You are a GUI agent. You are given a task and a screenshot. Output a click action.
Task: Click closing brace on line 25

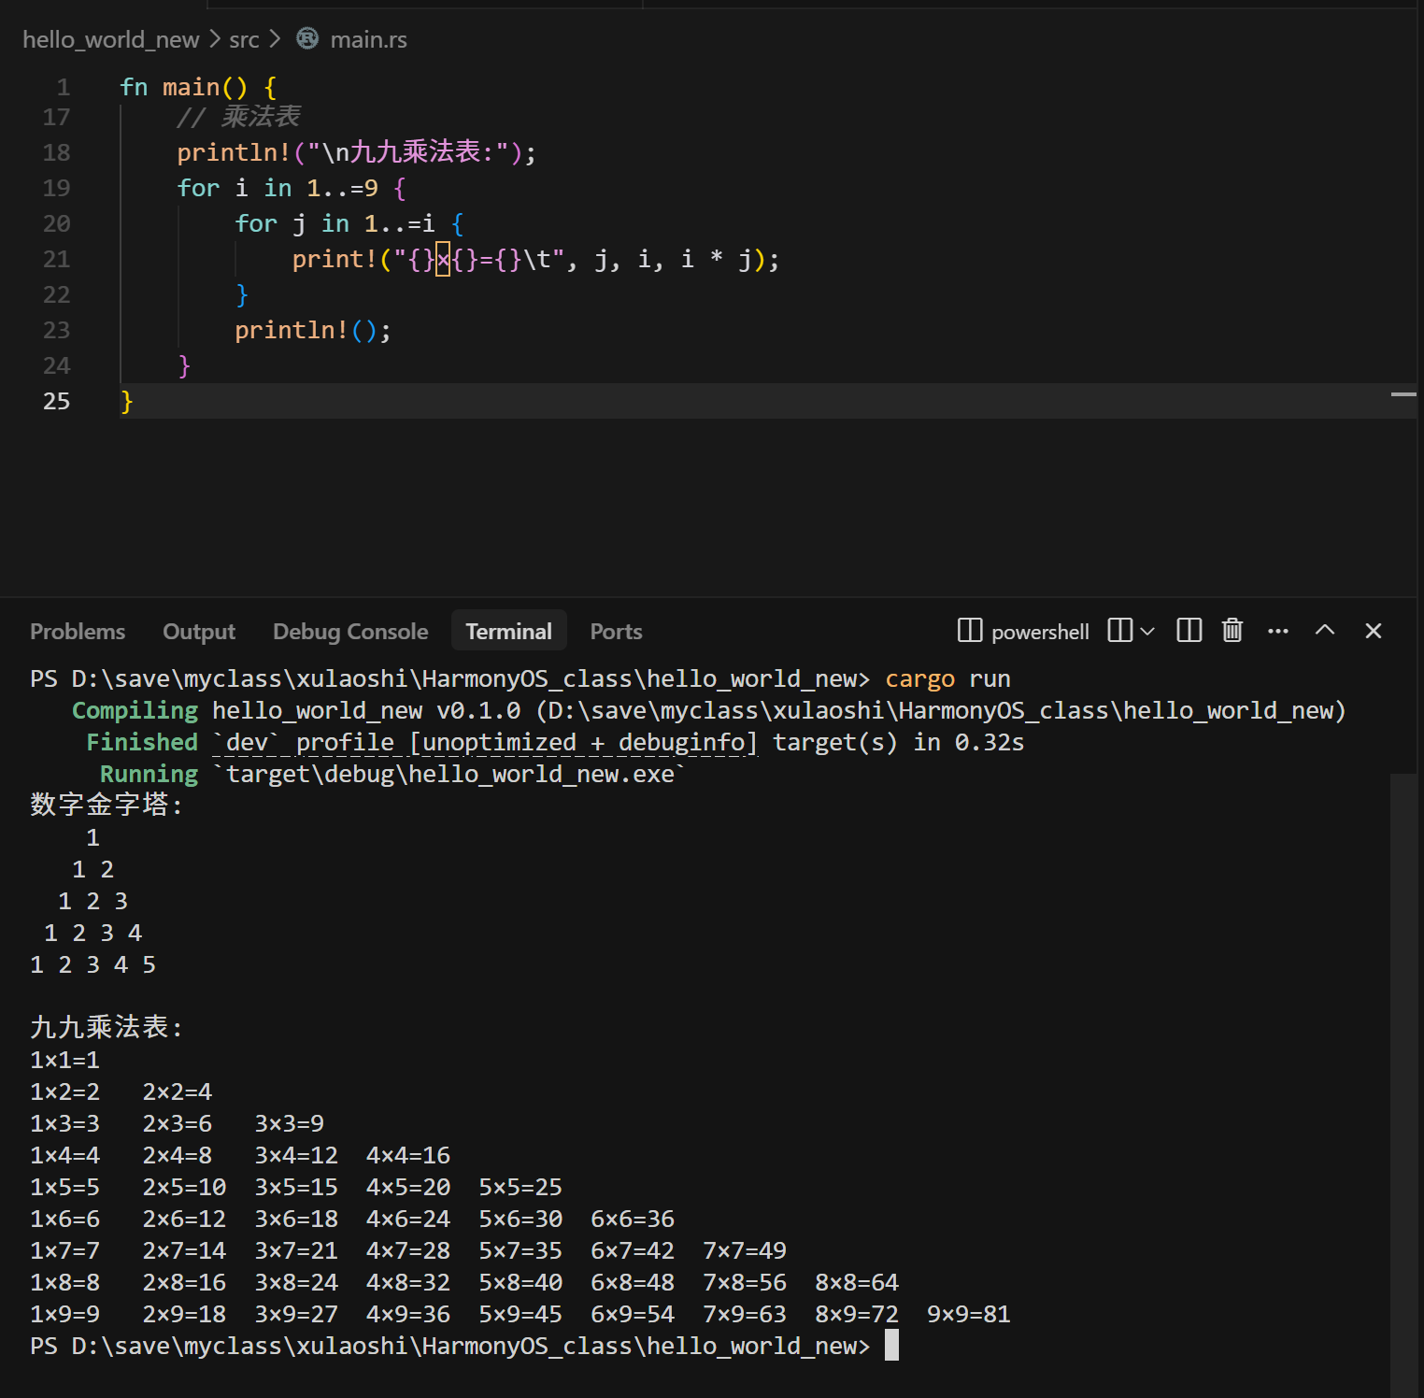tap(127, 401)
